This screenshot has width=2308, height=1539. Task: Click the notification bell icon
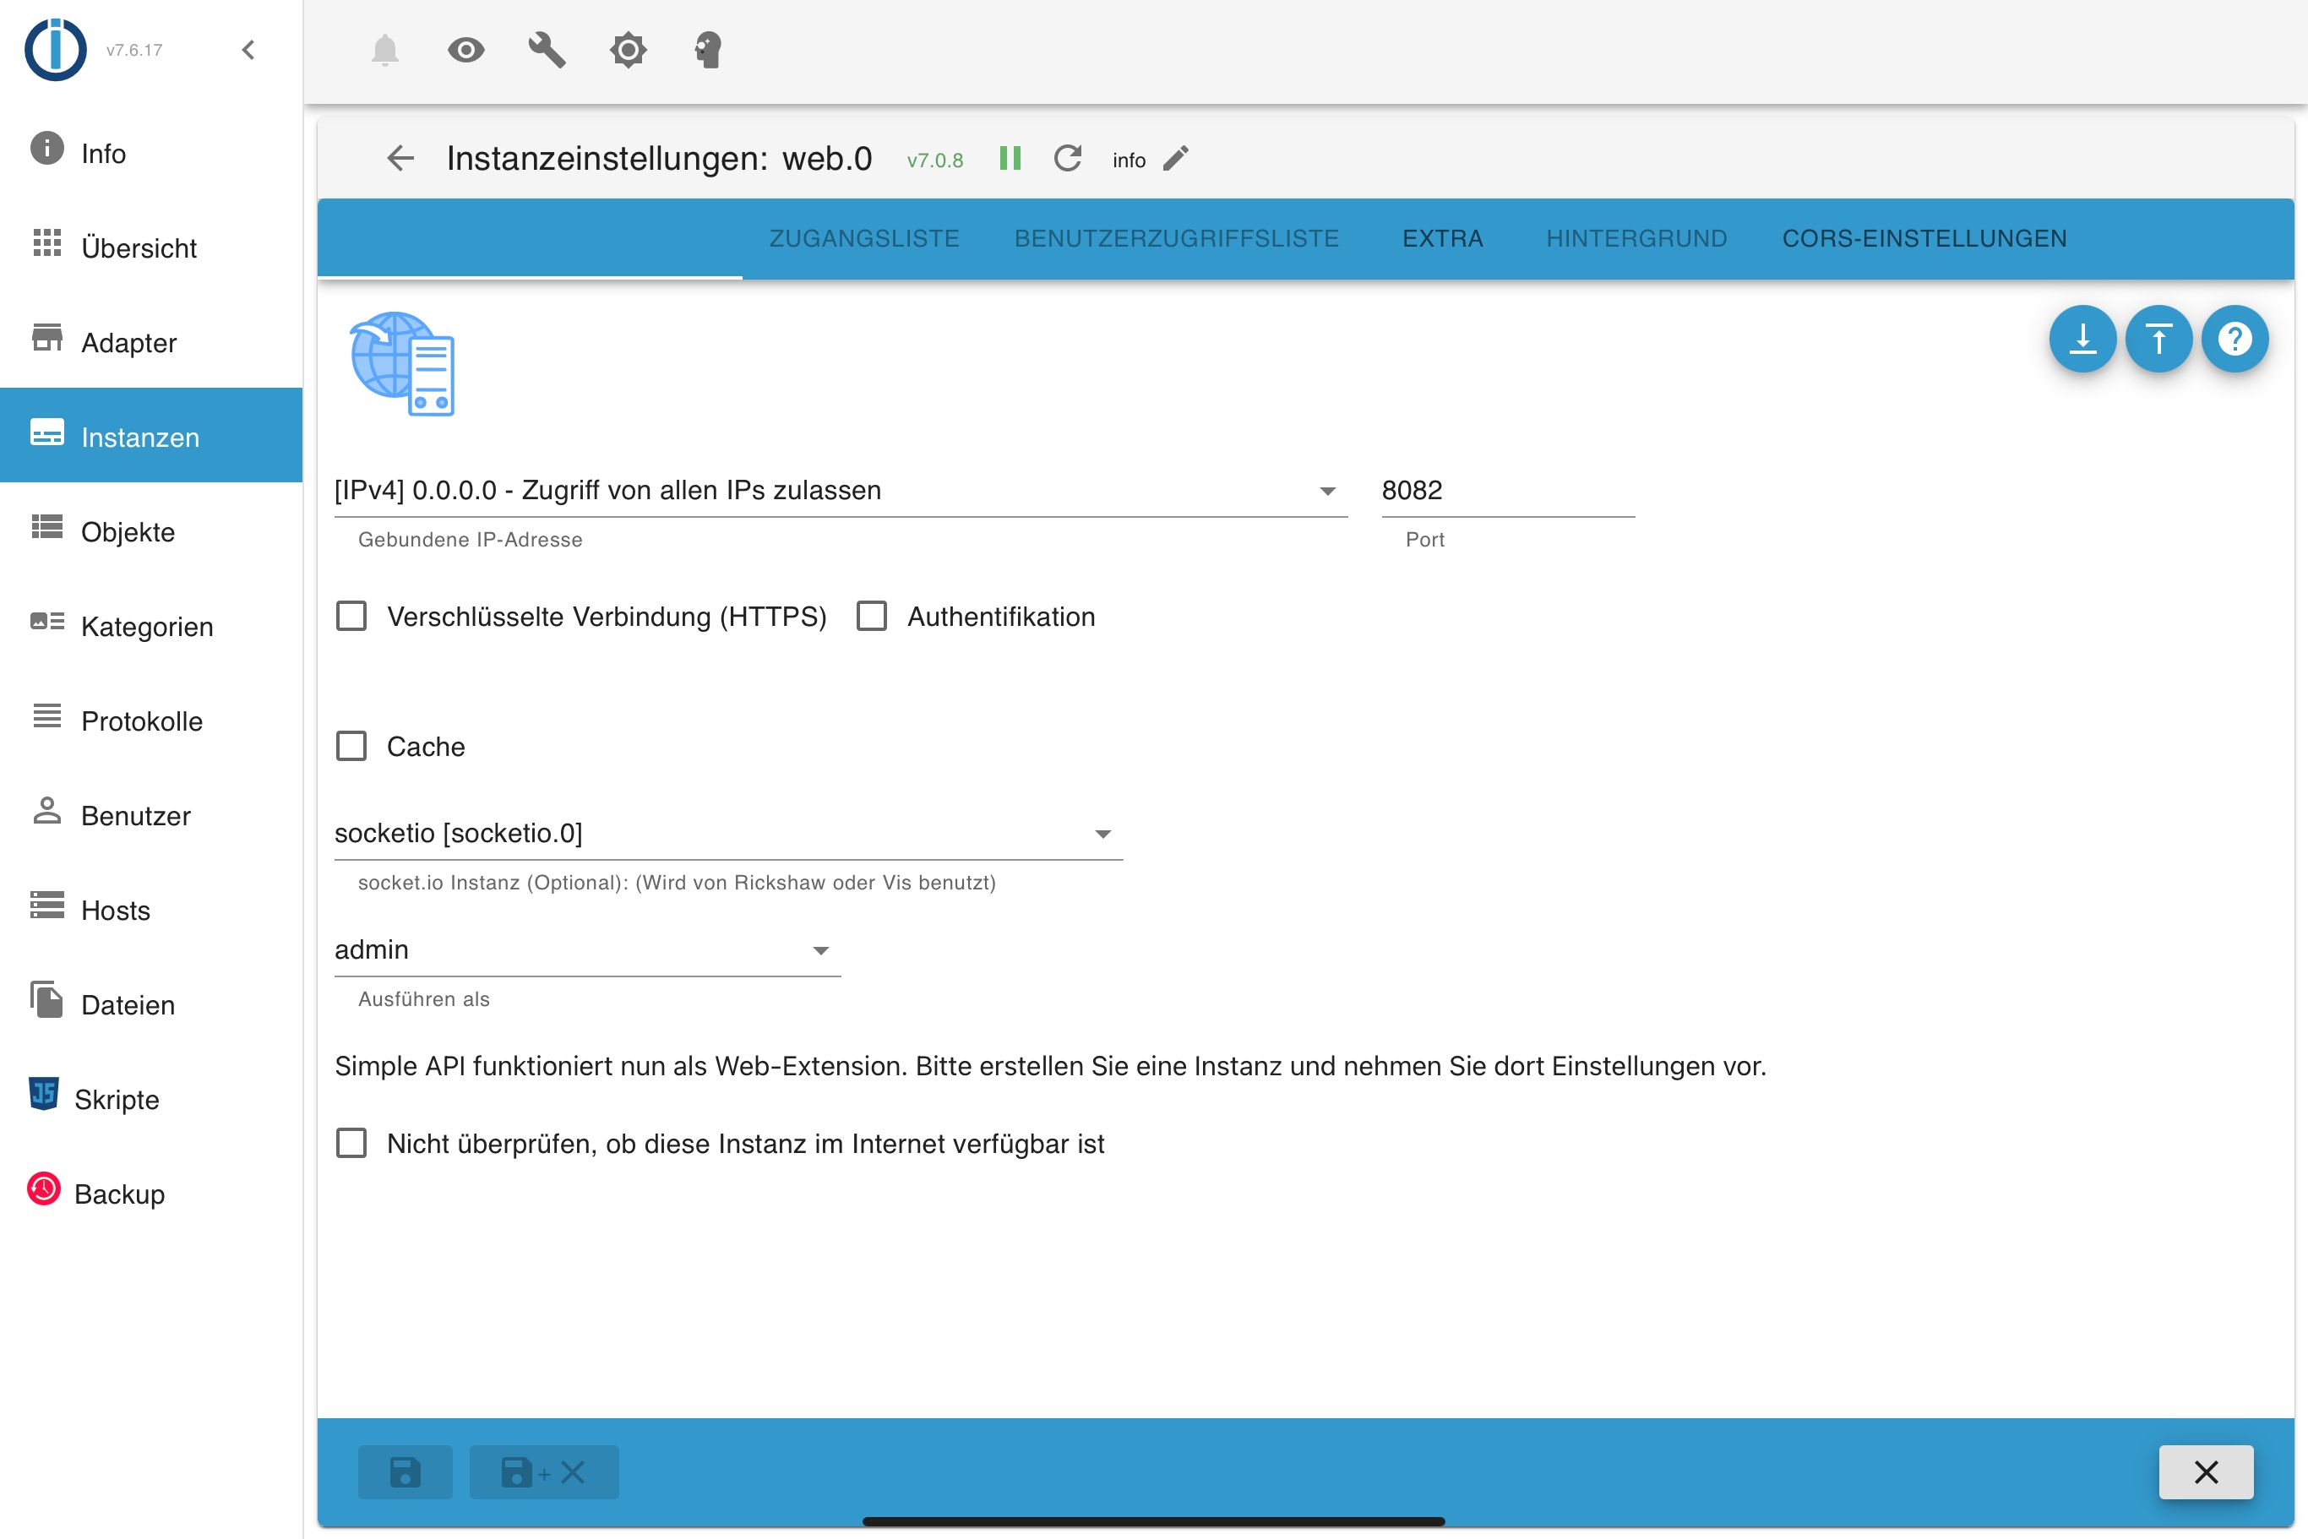(x=385, y=50)
